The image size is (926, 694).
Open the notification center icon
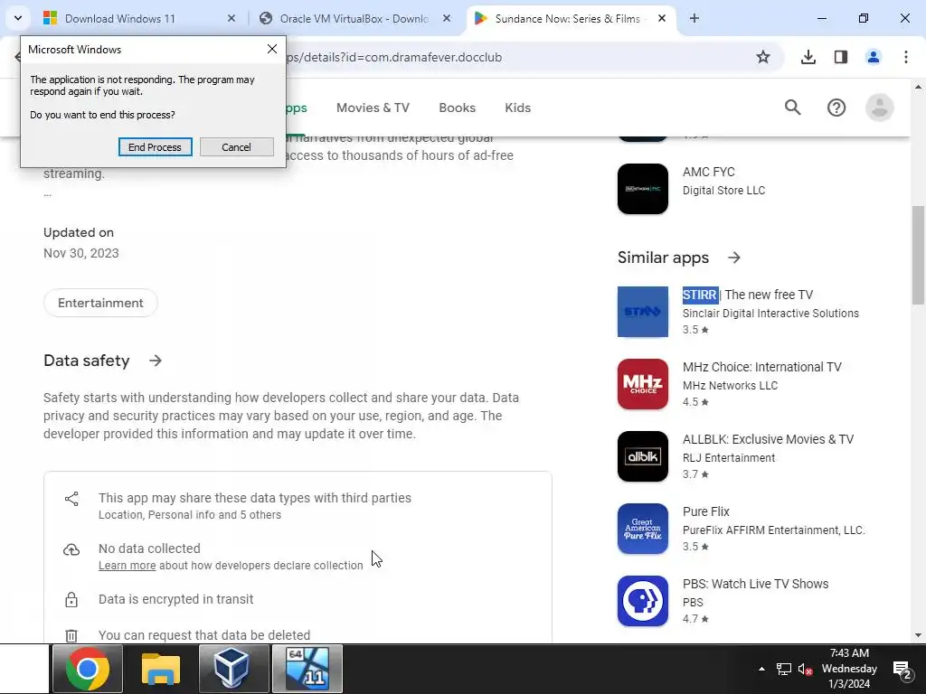coord(902,671)
